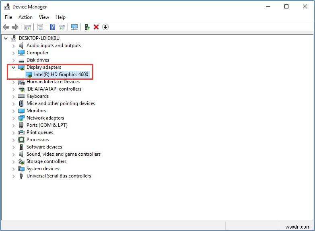The image size is (315, 231).
Task: Minimize the Device Manager window
Action: 268,6
